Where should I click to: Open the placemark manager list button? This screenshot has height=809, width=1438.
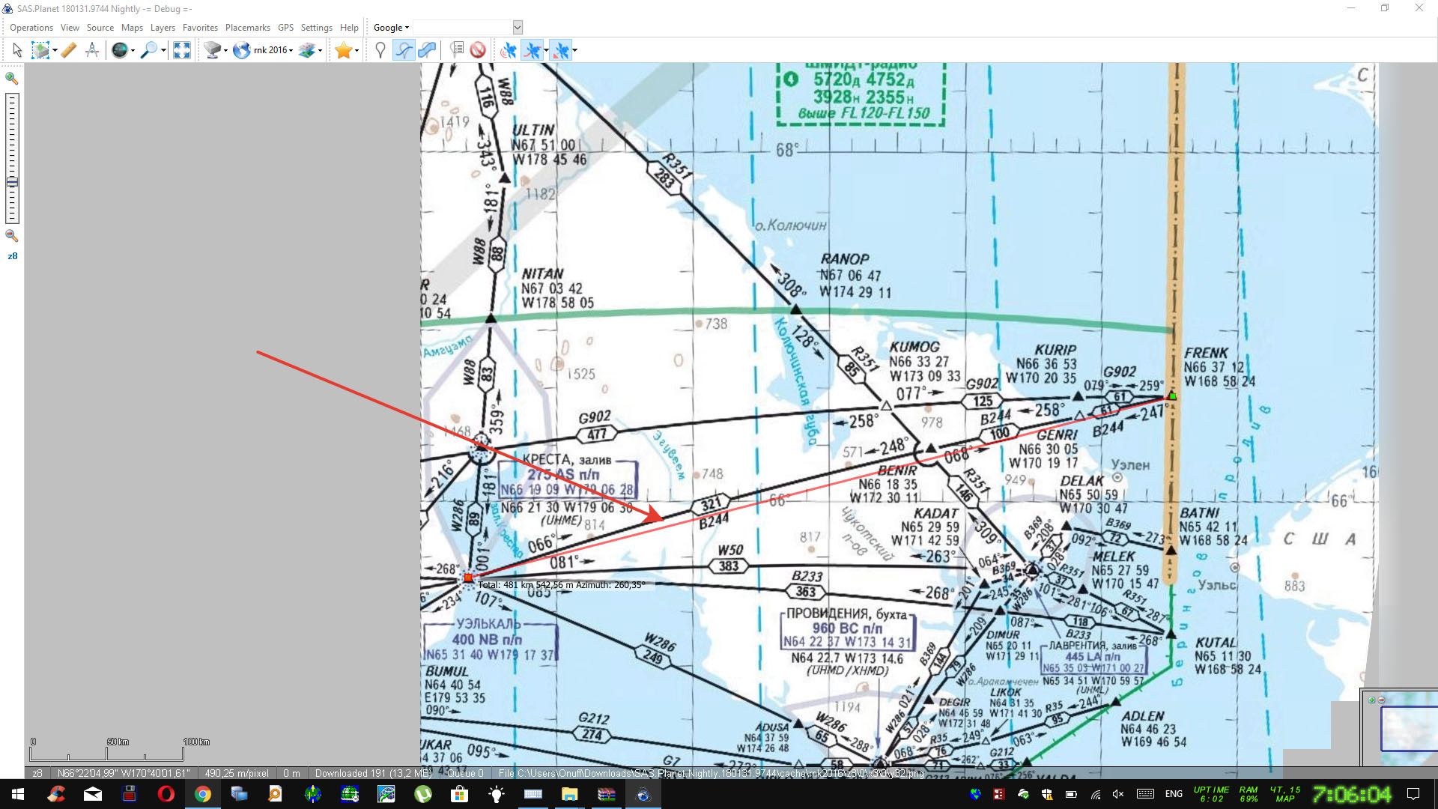pos(456,50)
